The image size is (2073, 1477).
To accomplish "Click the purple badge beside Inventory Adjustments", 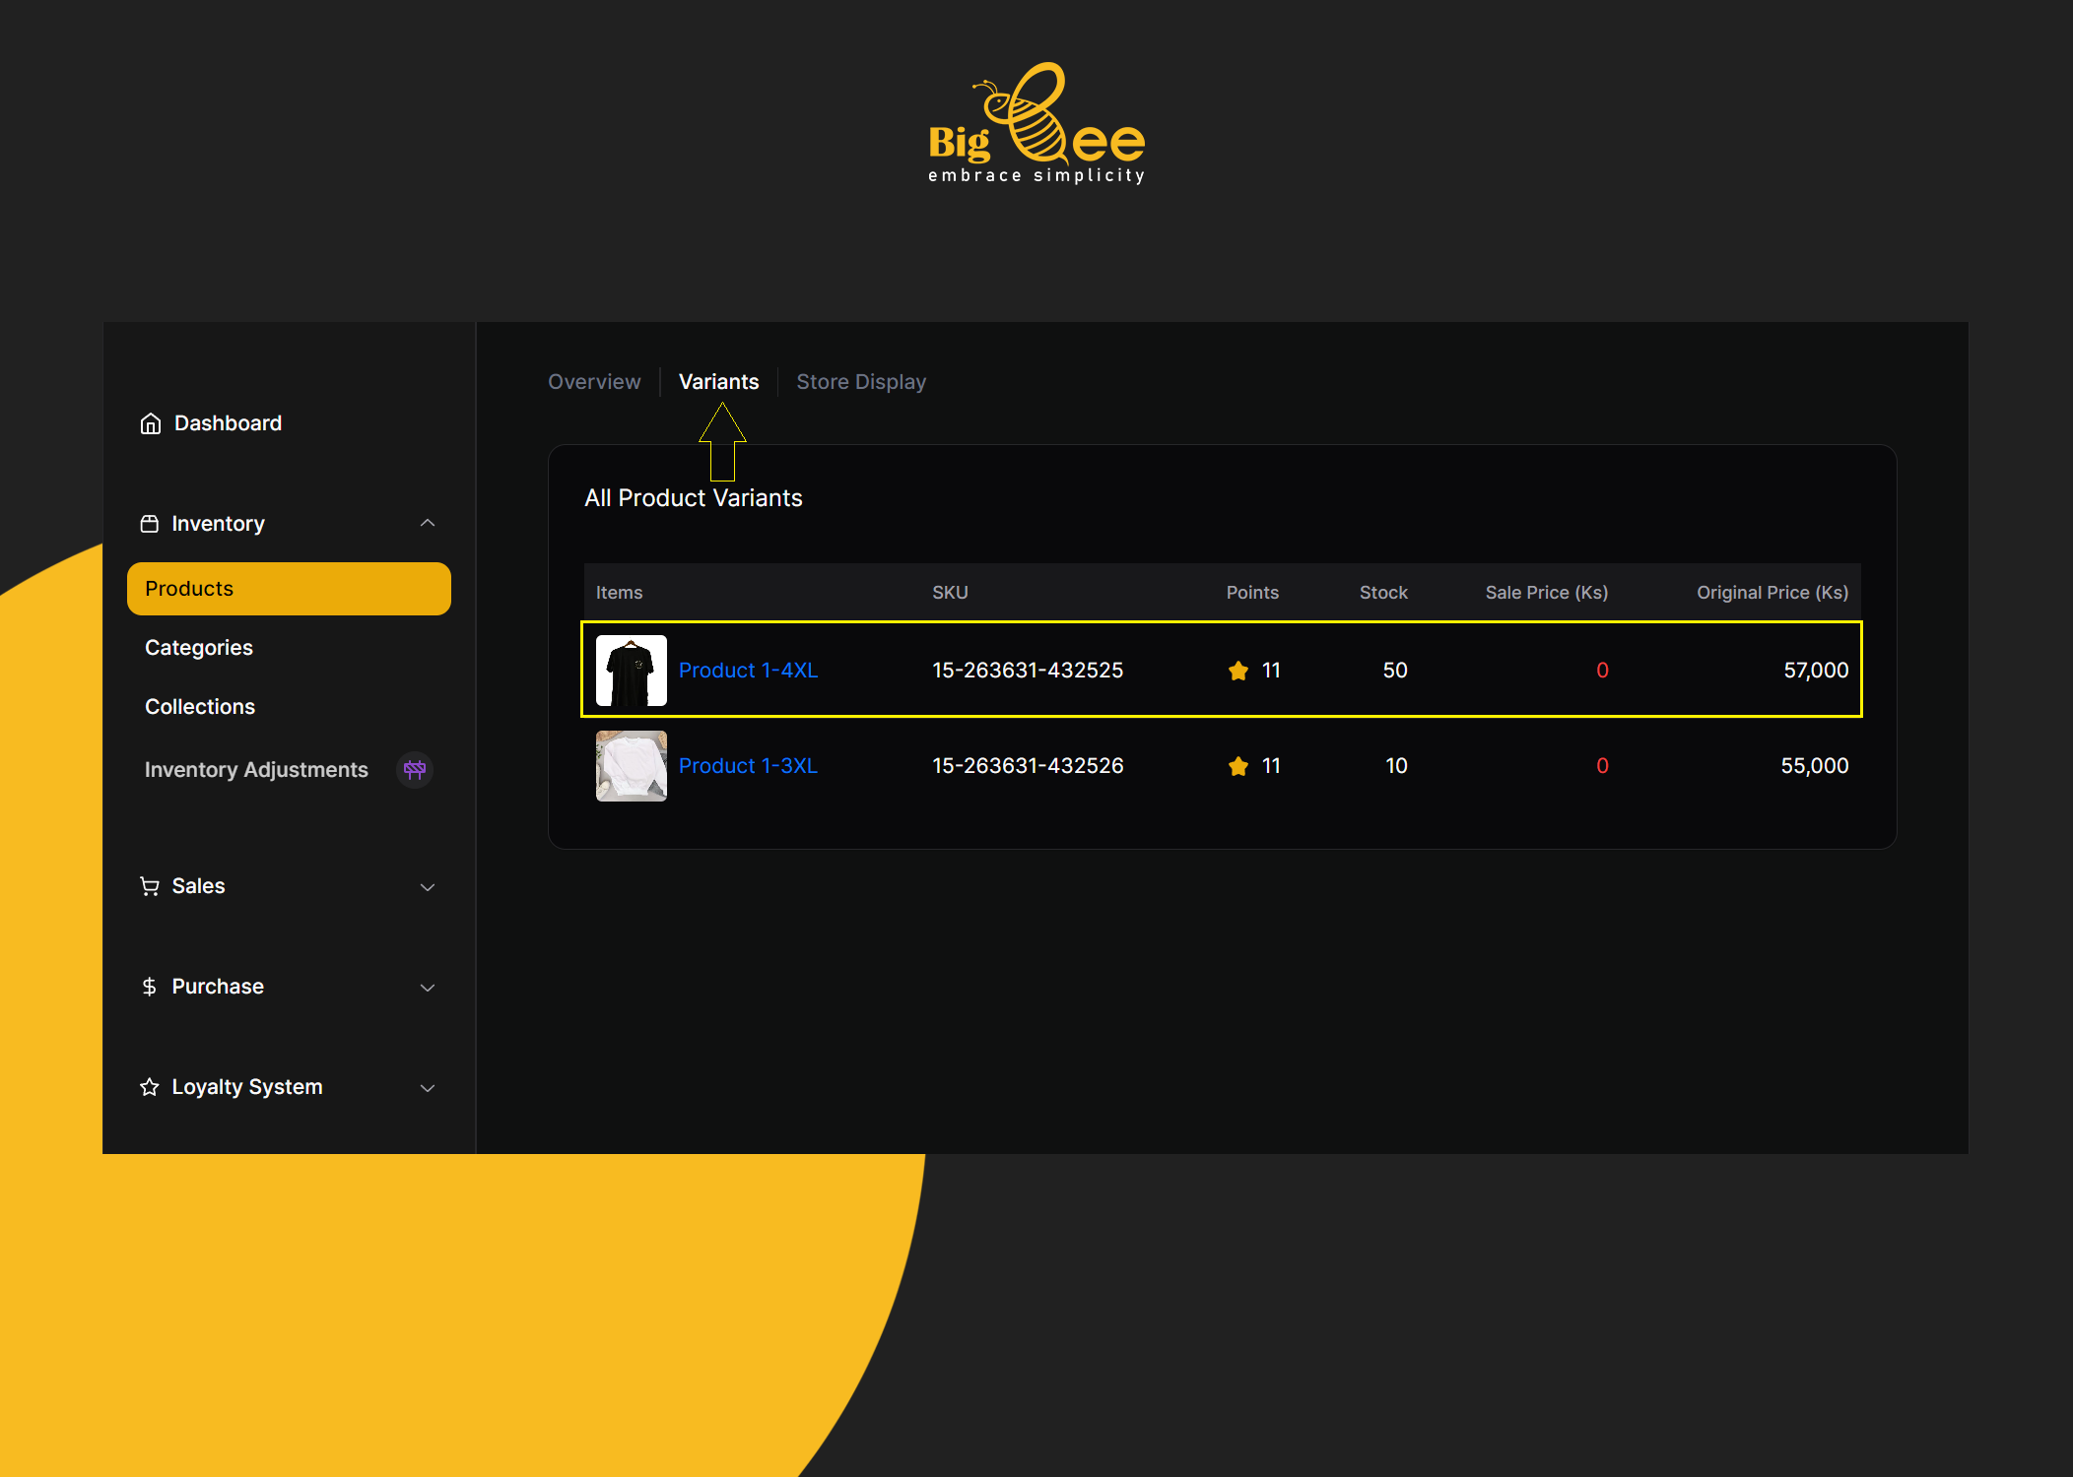I will pyautogui.click(x=415, y=769).
